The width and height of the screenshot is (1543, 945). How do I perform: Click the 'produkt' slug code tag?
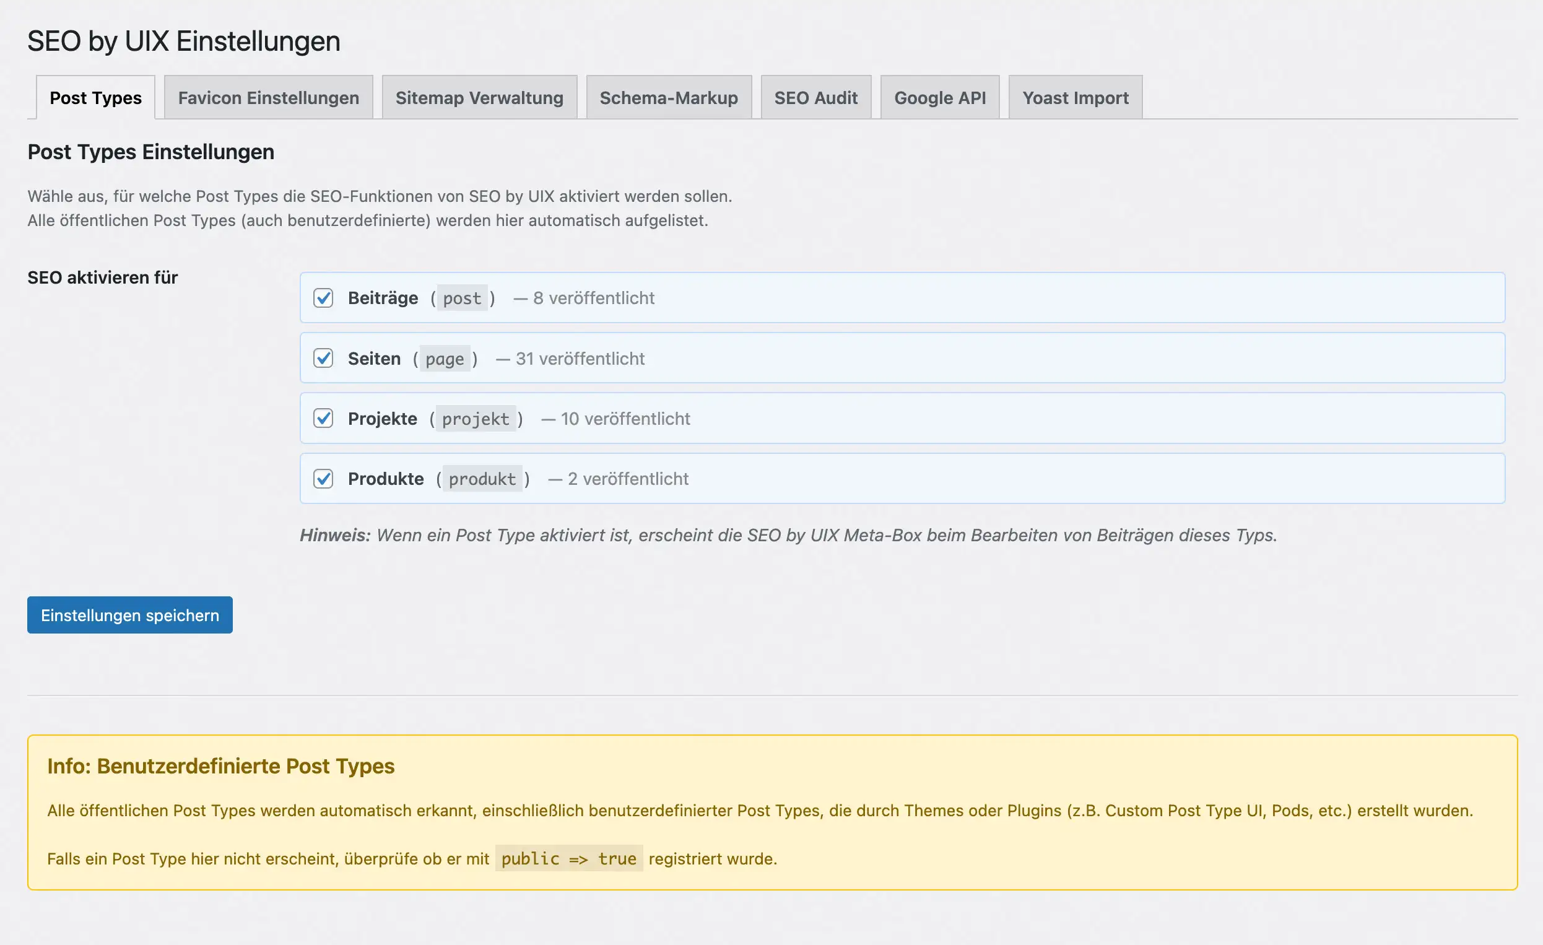tap(482, 479)
